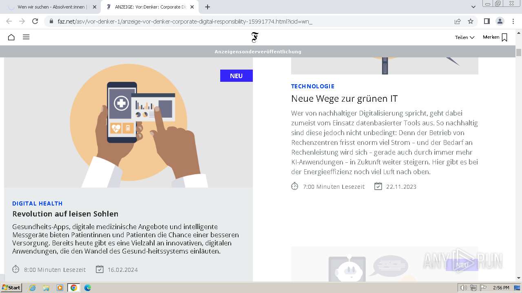
Task: Toggle the browser side panel
Action: point(487,21)
